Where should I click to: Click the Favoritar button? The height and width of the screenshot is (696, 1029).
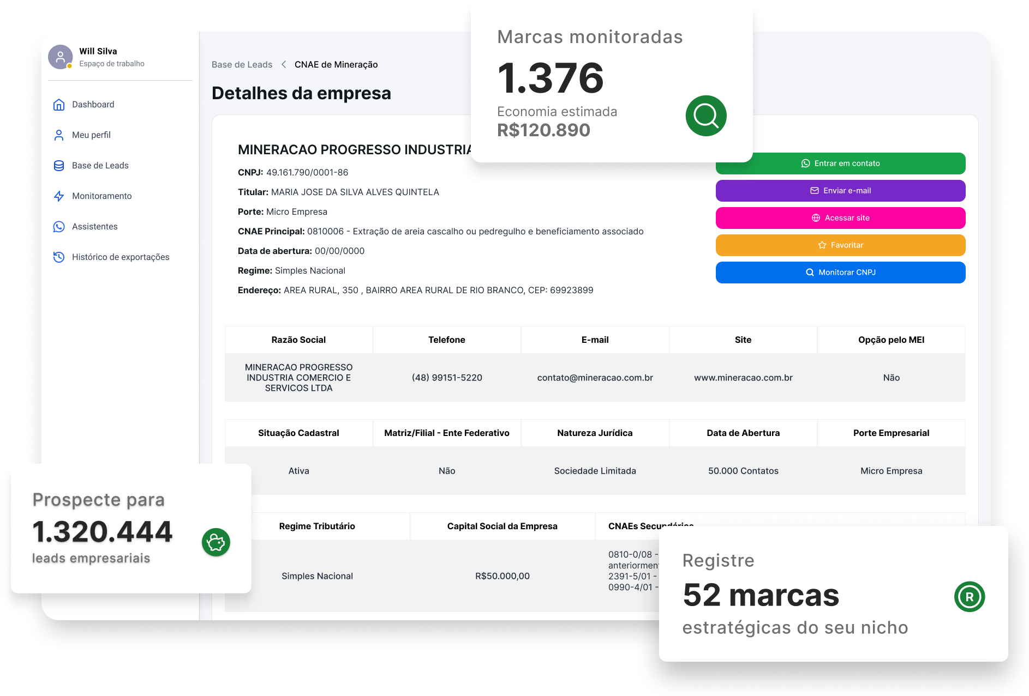[840, 245]
